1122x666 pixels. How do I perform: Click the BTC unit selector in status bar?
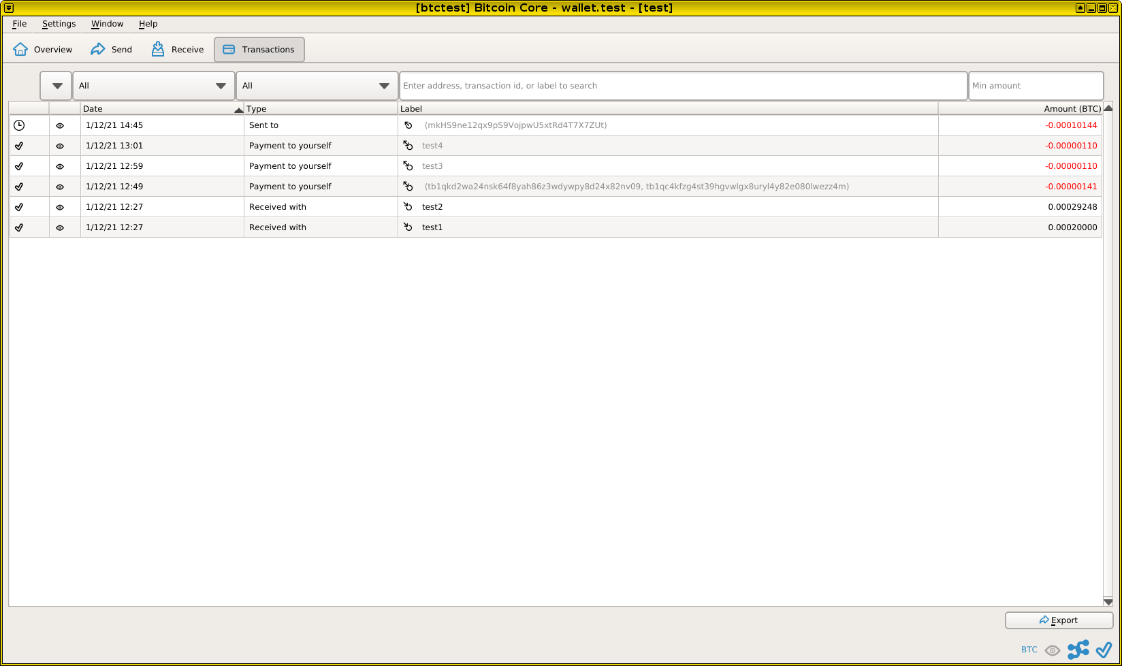pos(1029,650)
